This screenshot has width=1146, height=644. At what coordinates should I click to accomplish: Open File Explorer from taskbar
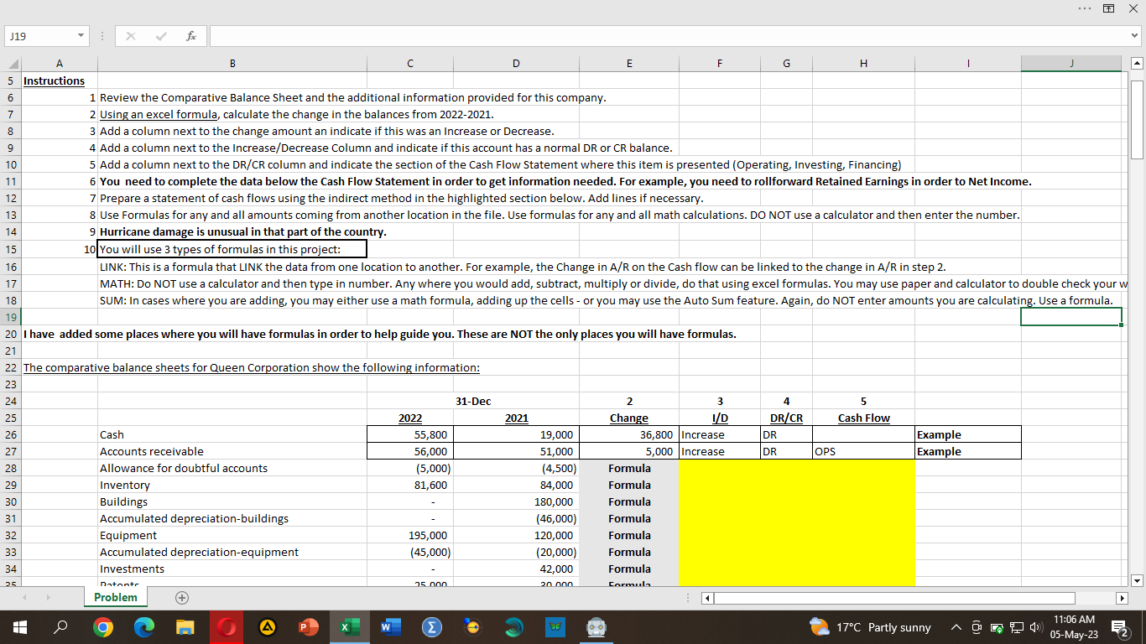coord(185,627)
